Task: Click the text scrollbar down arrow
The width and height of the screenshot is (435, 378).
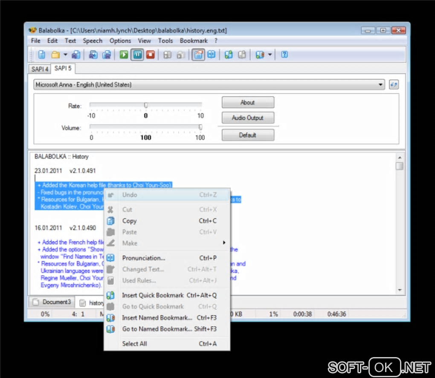Action: click(x=400, y=290)
